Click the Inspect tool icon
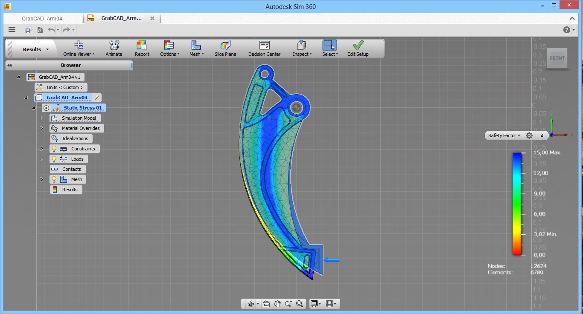 click(x=301, y=46)
